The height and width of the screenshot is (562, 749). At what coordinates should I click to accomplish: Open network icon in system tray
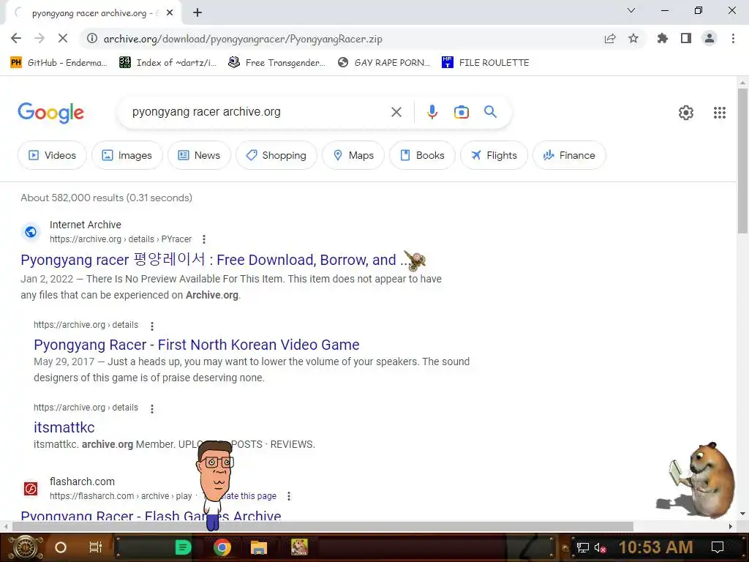click(x=583, y=547)
